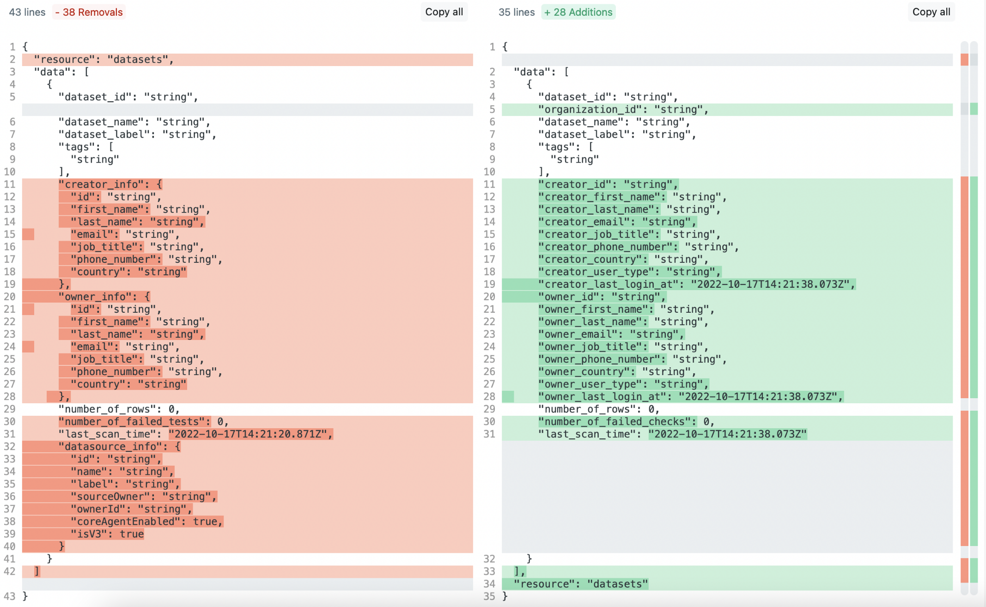Click the "creator_info" line in the left pane
Image resolution: width=986 pixels, height=607 pixels.
(x=110, y=184)
